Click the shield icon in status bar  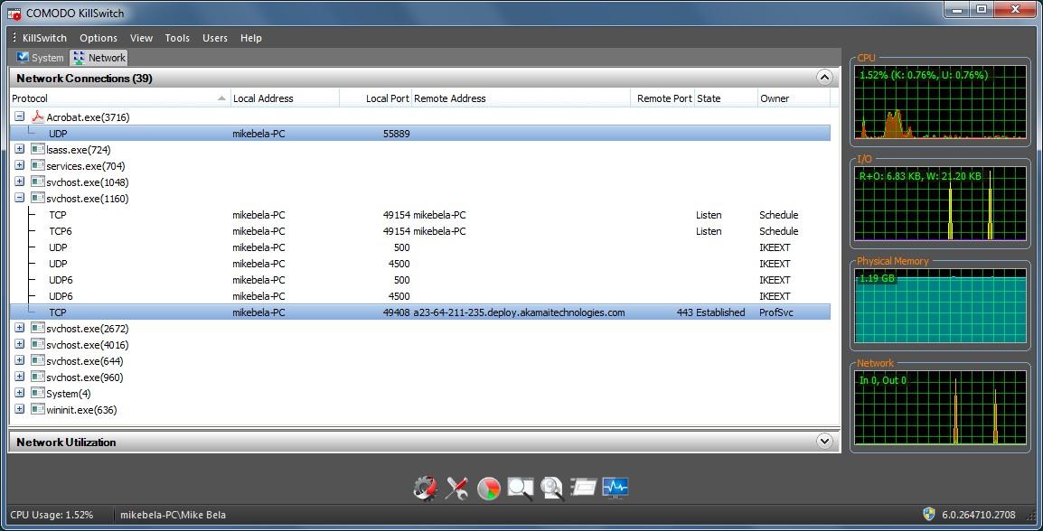point(929,515)
